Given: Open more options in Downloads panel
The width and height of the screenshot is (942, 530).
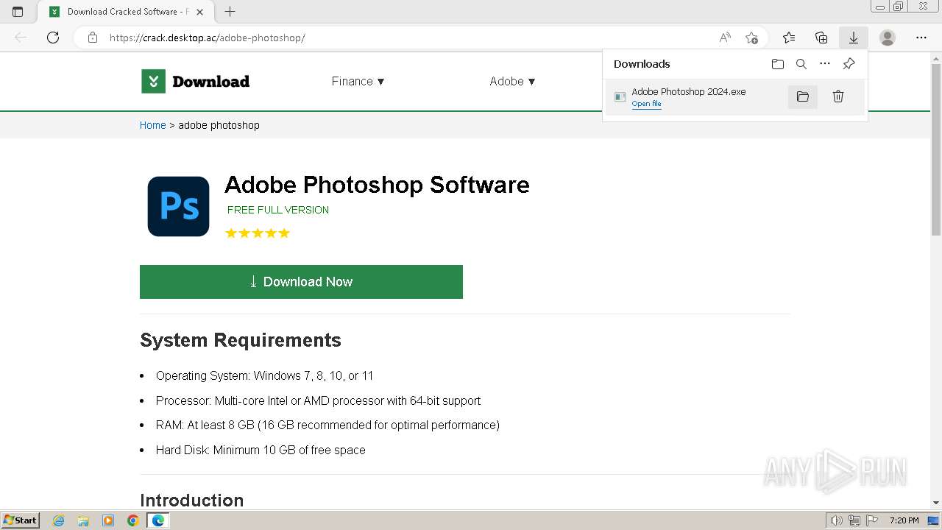Looking at the screenshot, I should (x=825, y=64).
